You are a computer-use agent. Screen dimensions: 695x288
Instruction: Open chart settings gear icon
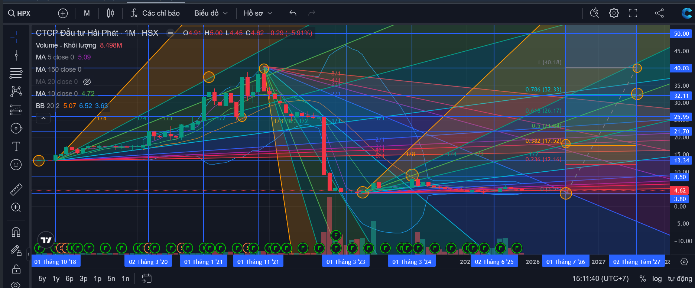tap(614, 13)
